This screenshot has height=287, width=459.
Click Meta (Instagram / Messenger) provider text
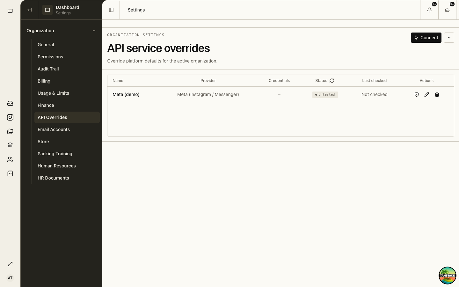tap(208, 94)
